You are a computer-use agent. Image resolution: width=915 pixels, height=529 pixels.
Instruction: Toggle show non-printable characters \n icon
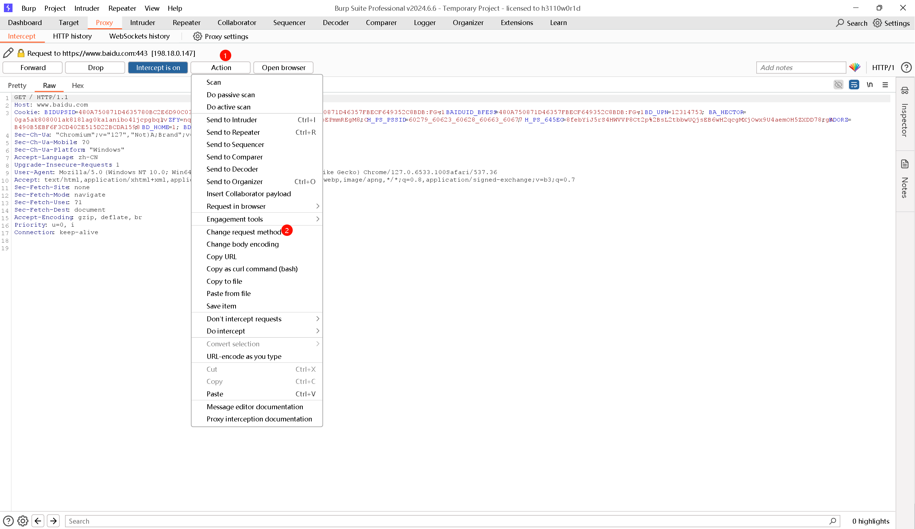pos(870,85)
